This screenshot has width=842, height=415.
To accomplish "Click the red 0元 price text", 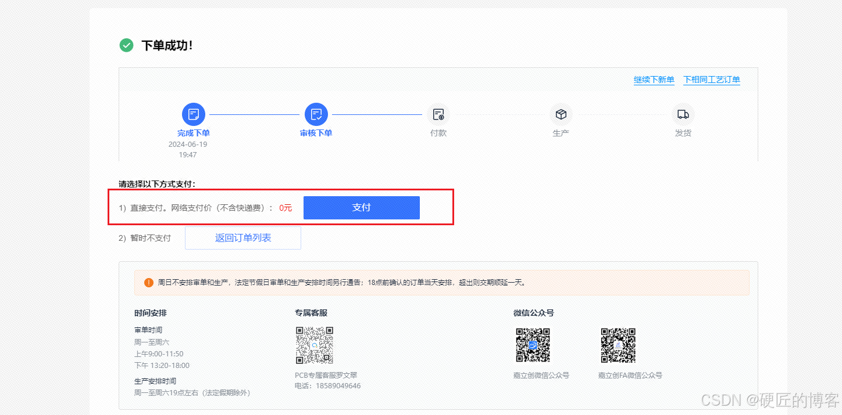I will 286,208.
